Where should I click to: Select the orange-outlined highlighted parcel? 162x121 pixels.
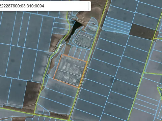[70, 71]
